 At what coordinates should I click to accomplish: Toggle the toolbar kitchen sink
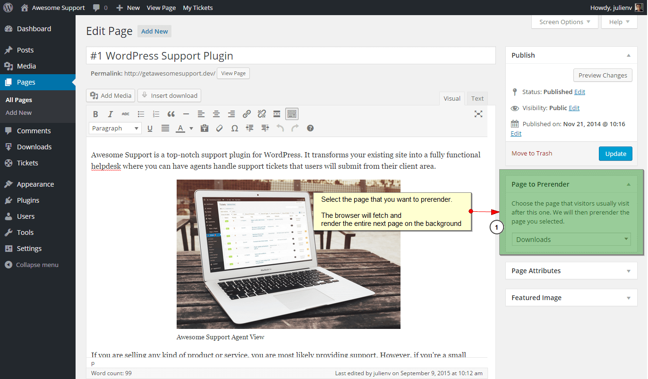pos(292,114)
